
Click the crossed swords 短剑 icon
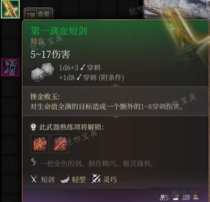pos(34,179)
